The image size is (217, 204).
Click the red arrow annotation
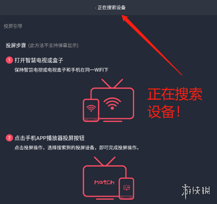pos(151,45)
